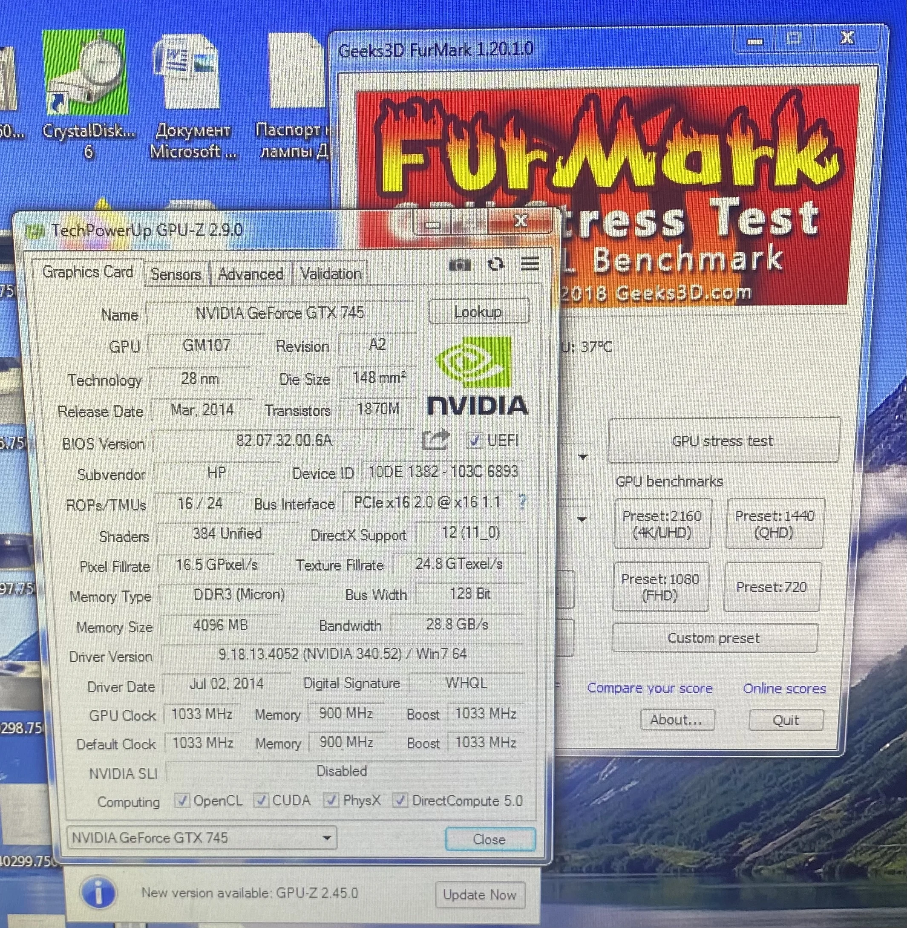Viewport: 907px width, 928px height.
Task: Click the BIOS export share icon
Action: [x=435, y=440]
